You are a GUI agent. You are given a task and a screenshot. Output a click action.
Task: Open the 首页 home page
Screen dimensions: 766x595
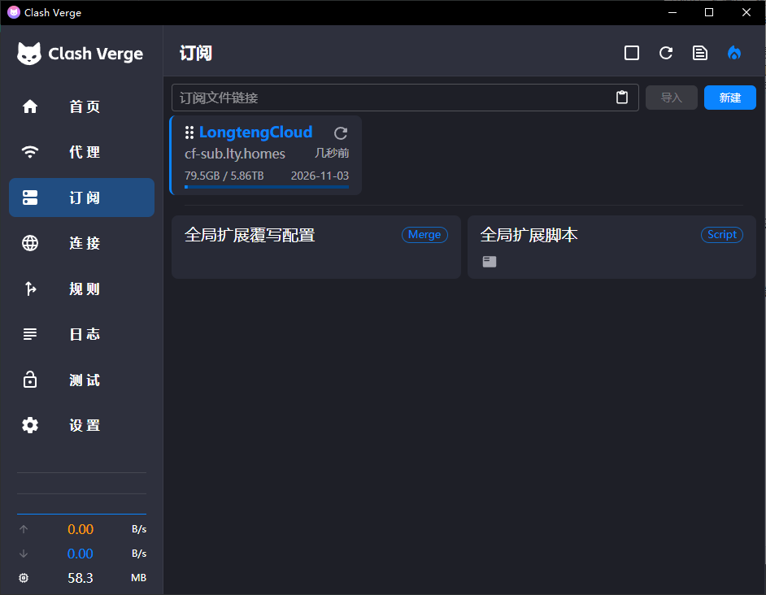click(x=81, y=106)
